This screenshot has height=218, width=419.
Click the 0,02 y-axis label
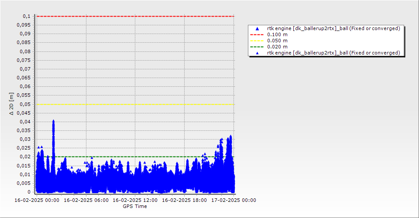25,157
